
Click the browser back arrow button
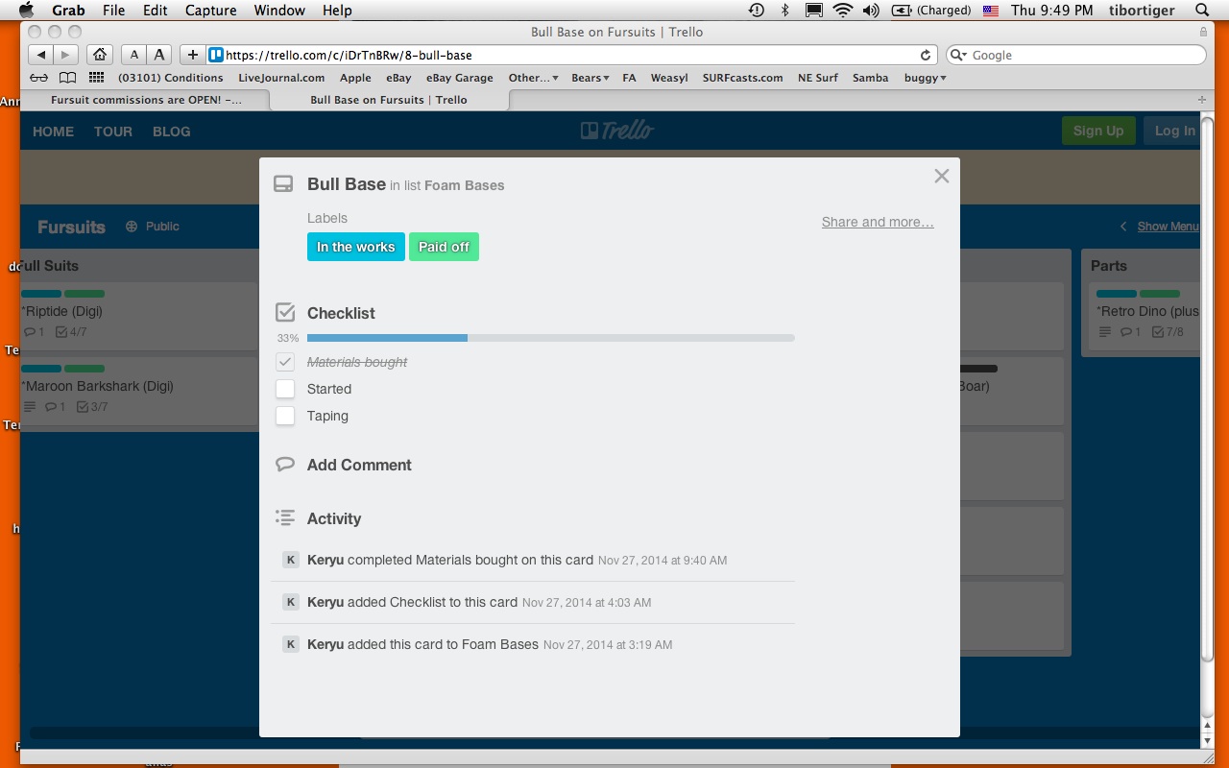[x=41, y=55]
